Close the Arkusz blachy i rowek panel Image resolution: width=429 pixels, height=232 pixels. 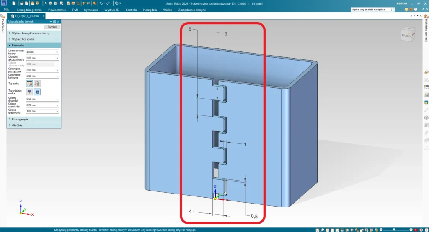click(x=58, y=21)
